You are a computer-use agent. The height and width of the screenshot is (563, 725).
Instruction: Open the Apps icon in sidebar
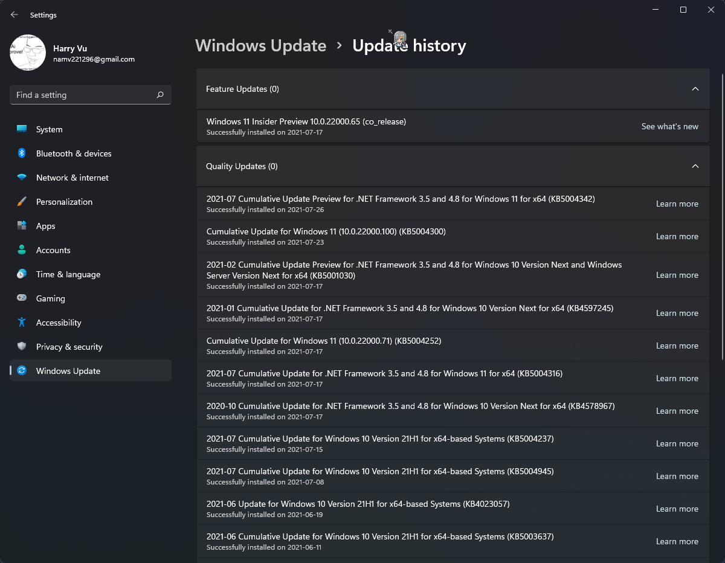[22, 226]
